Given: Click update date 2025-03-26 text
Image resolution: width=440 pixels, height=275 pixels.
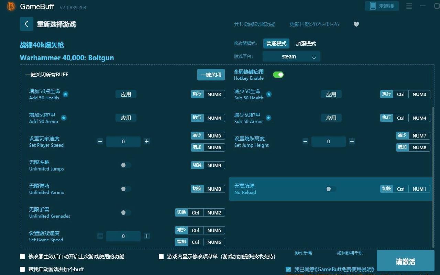Looking at the screenshot, I should click(314, 24).
